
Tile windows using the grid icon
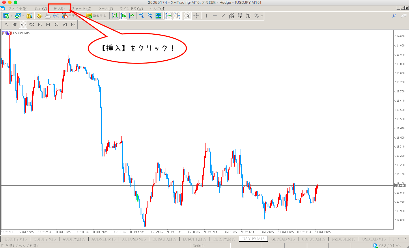(158, 16)
